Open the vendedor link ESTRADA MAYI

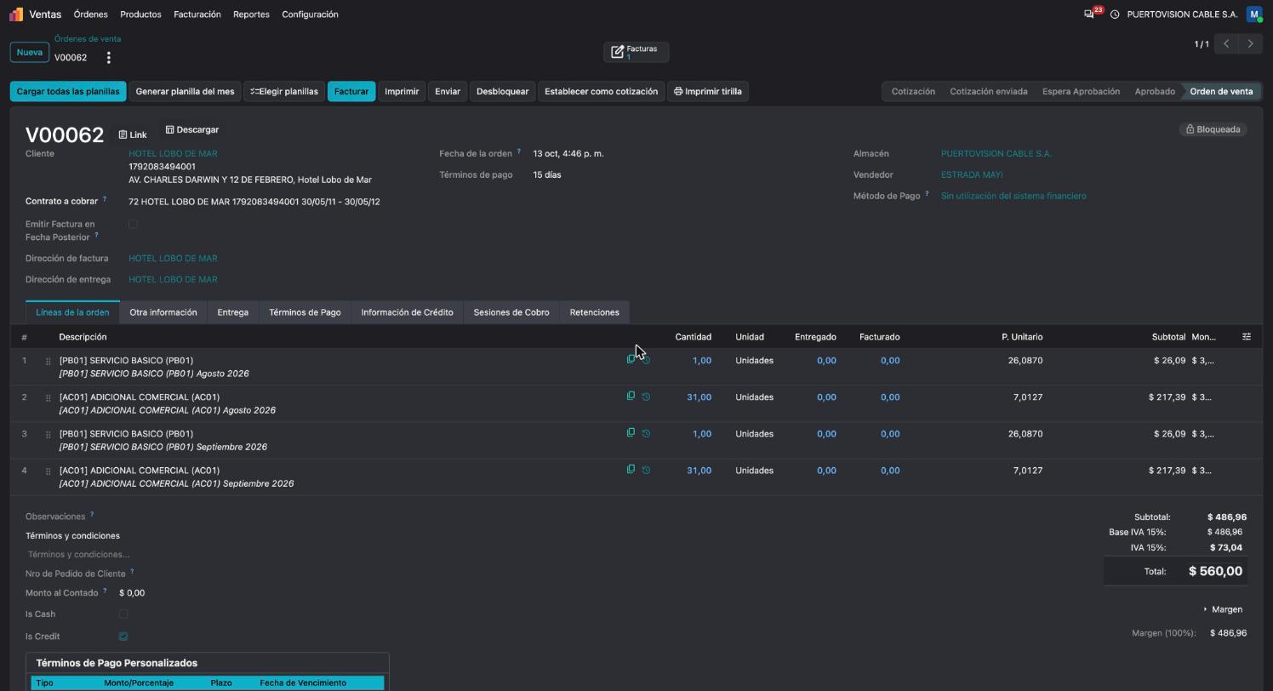tap(972, 174)
